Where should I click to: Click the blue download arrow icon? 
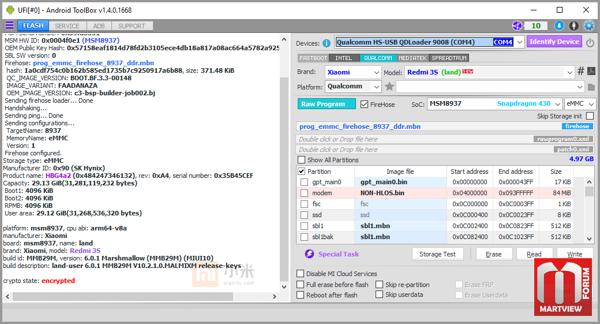point(559,25)
